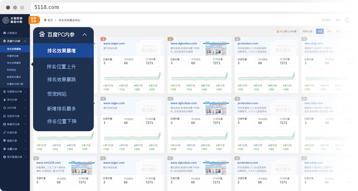Image resolution: width=358 pixels, height=191 pixels.
Task: Select 新增排名最多 in the sidebar submenu
Action: point(14,77)
